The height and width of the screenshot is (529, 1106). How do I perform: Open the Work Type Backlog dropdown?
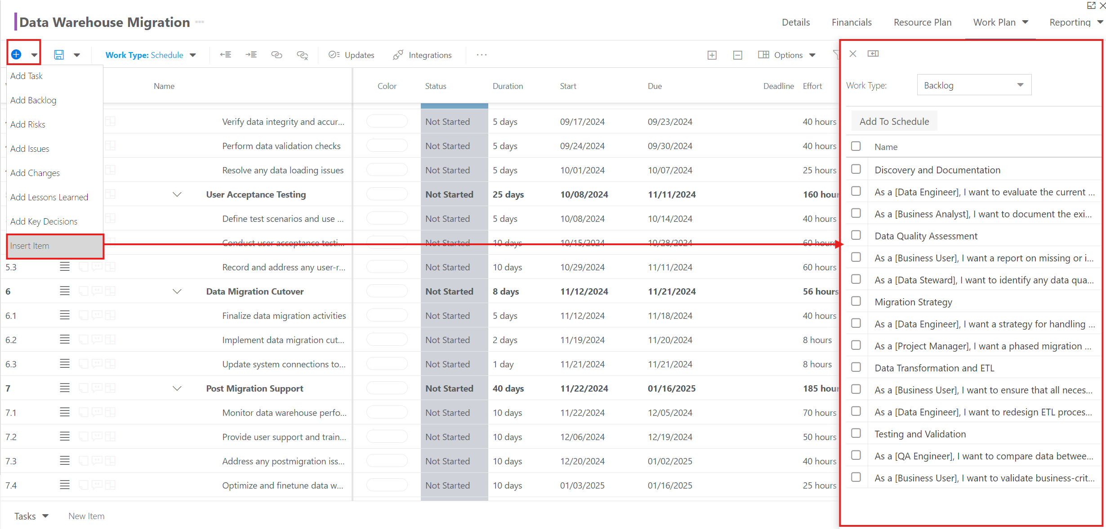tap(974, 85)
